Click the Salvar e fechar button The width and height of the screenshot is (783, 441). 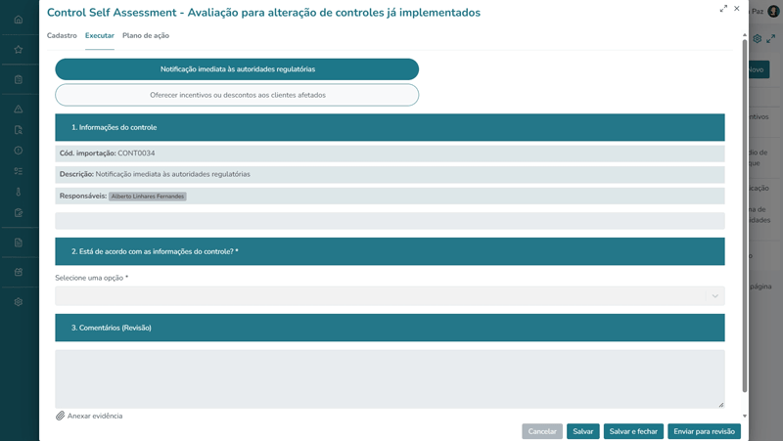[x=633, y=431]
